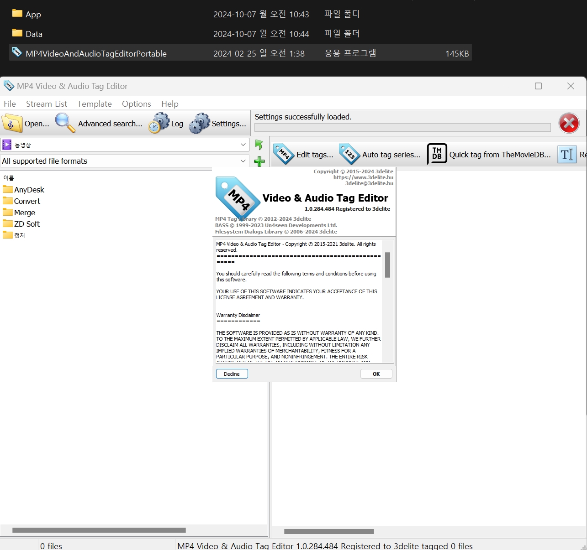Open the Template menu
The height and width of the screenshot is (550, 587).
point(95,104)
